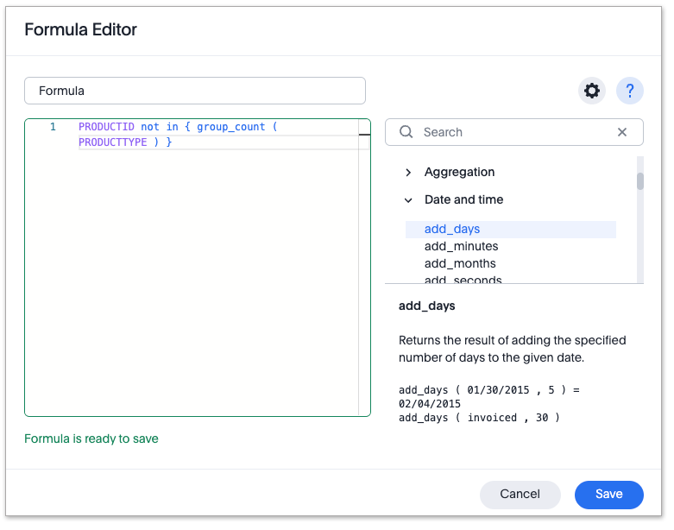Pick add_months function
Image resolution: width=674 pixels, height=530 pixels.
[460, 264]
